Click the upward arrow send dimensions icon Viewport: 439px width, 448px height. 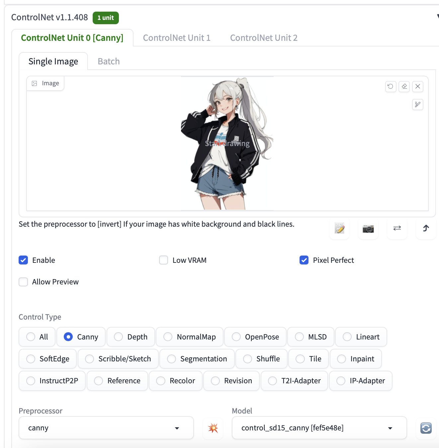pos(426,228)
